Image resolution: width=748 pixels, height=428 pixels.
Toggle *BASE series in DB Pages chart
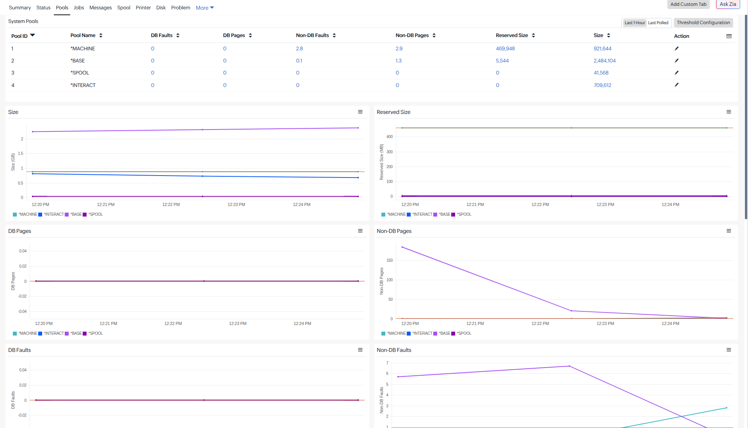[x=73, y=333]
